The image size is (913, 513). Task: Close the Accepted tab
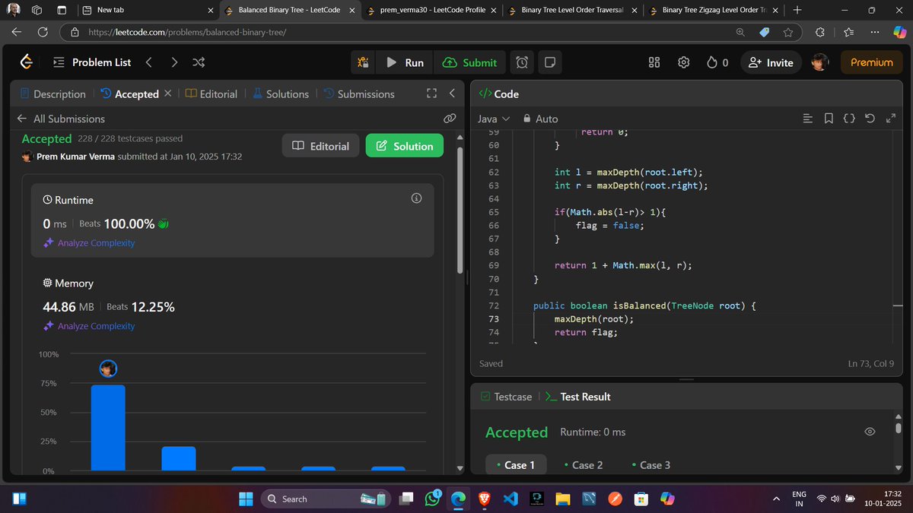[168, 93]
